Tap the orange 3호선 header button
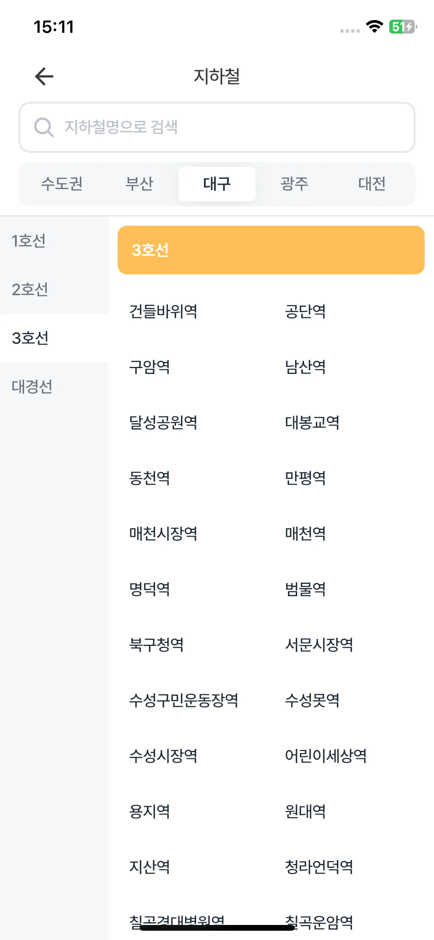Viewport: 434px width, 940px height. (271, 250)
